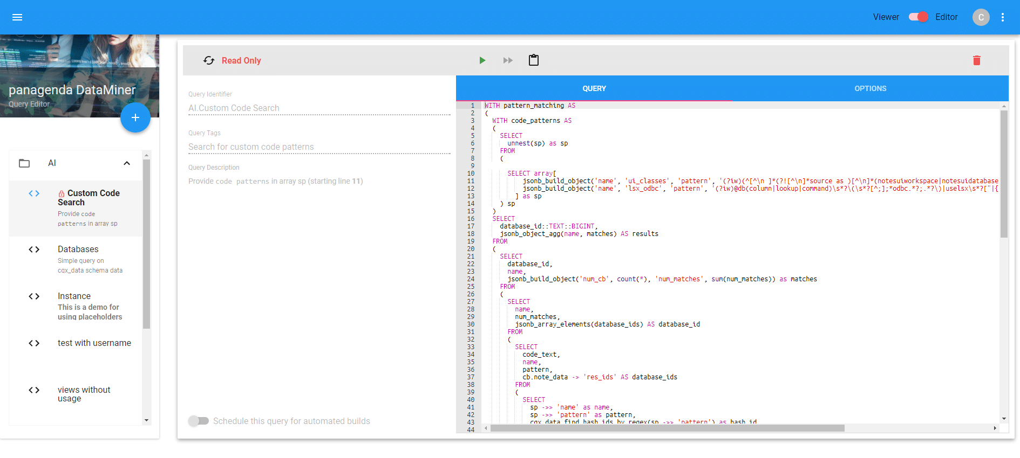Screen dimensions: 1020x458
Task: Click the code editor horizontal scrollbar
Action: tap(667, 428)
